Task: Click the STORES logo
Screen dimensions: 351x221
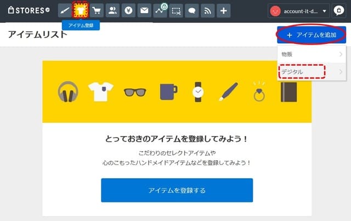Action: 29,10
